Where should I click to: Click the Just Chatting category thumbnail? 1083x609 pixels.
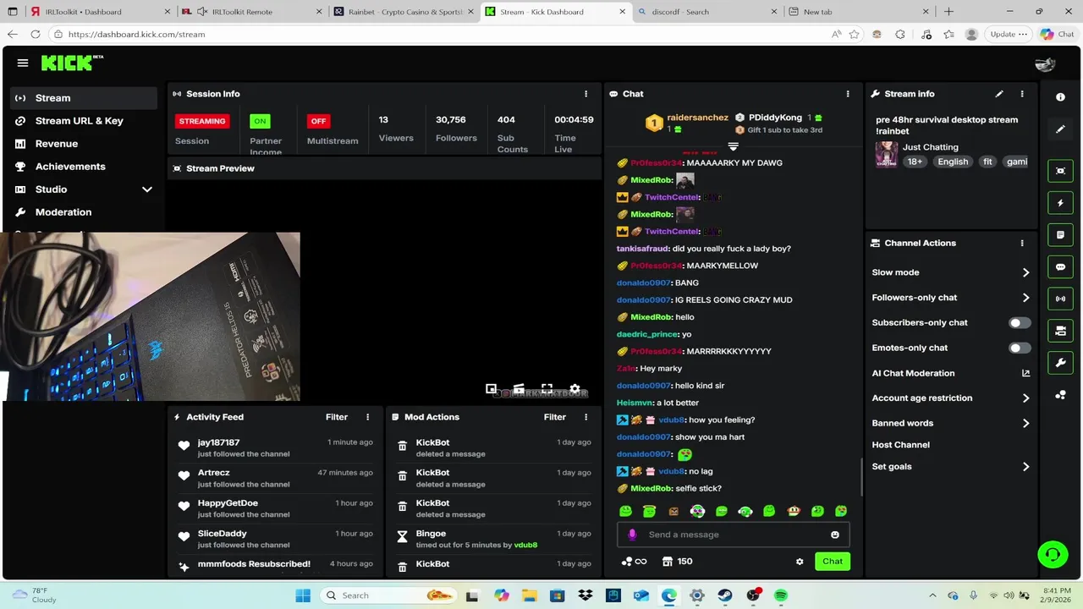(886, 154)
